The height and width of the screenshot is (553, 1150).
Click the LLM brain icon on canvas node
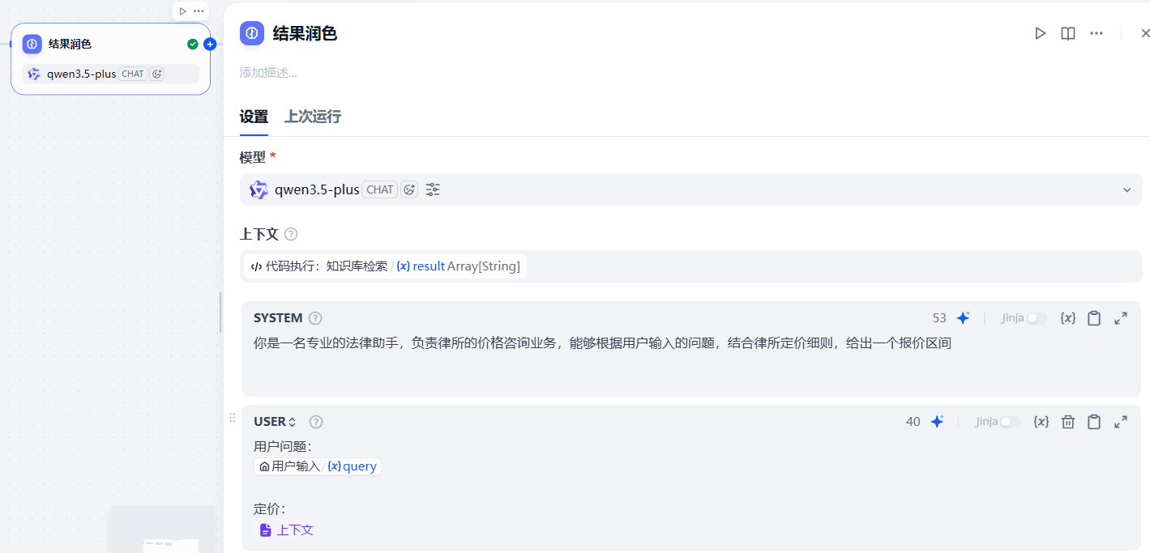(32, 44)
